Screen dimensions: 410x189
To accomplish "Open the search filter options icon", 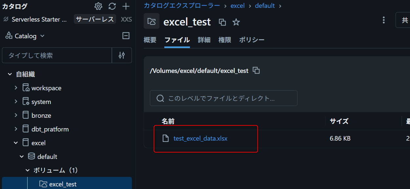I will click(x=122, y=55).
